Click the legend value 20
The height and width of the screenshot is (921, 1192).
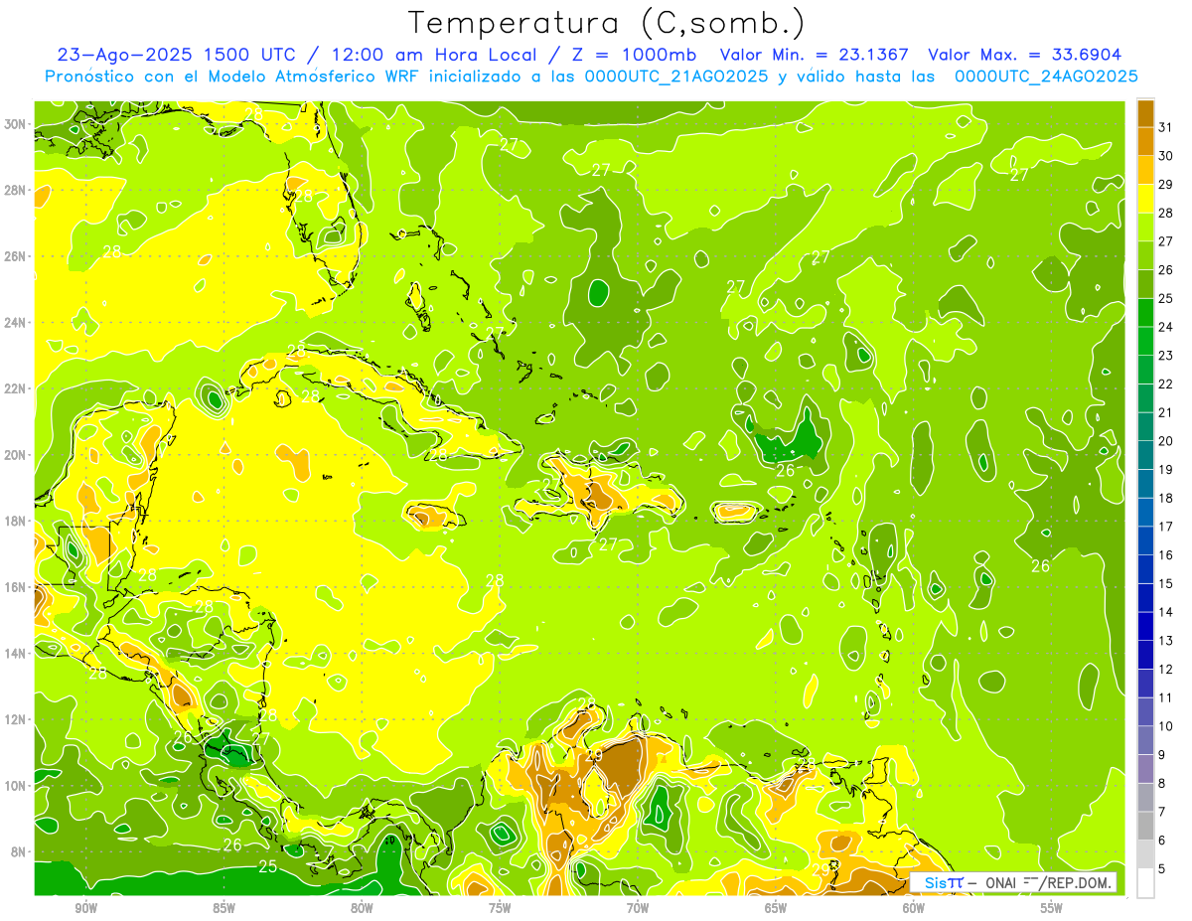point(1167,441)
